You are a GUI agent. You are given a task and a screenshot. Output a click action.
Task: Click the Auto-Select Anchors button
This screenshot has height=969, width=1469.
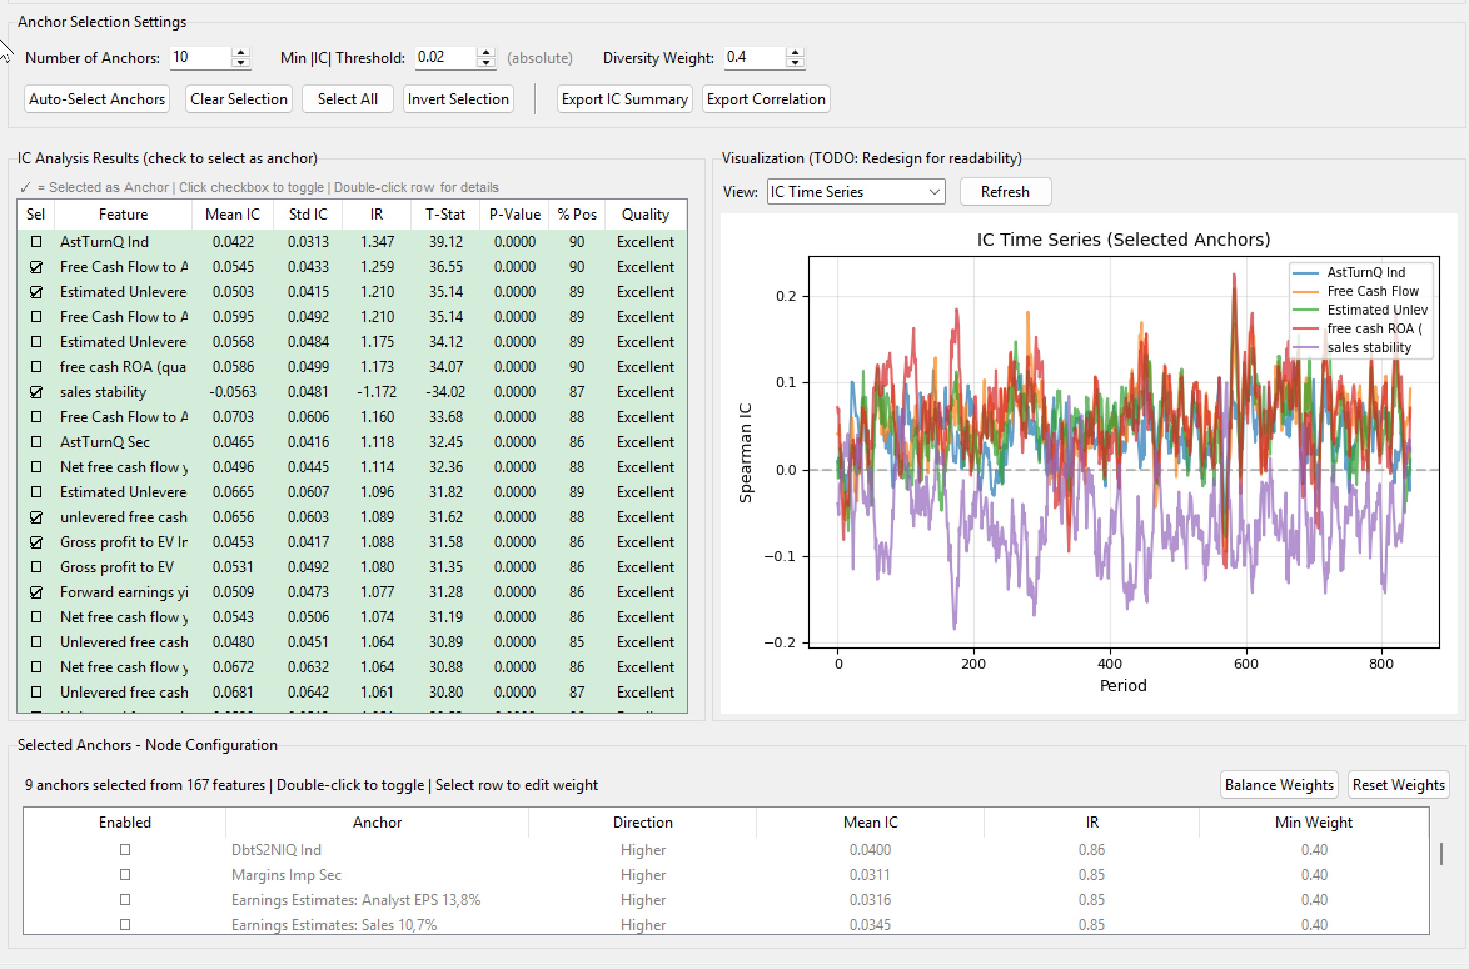pos(97,99)
